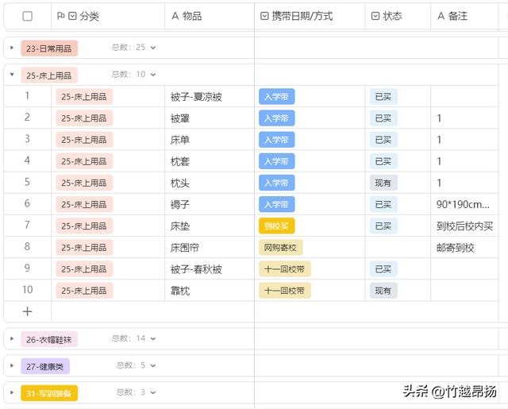Image resolution: width=508 pixels, height=409 pixels.
Task: Click the select-type icon beside 携带日期/方式
Action: [x=264, y=16]
